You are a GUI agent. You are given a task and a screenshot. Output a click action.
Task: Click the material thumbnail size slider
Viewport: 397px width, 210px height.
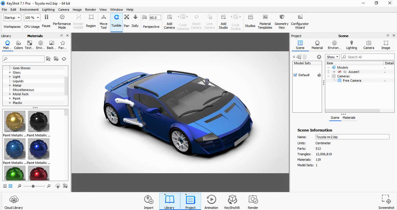pyautogui.click(x=33, y=186)
